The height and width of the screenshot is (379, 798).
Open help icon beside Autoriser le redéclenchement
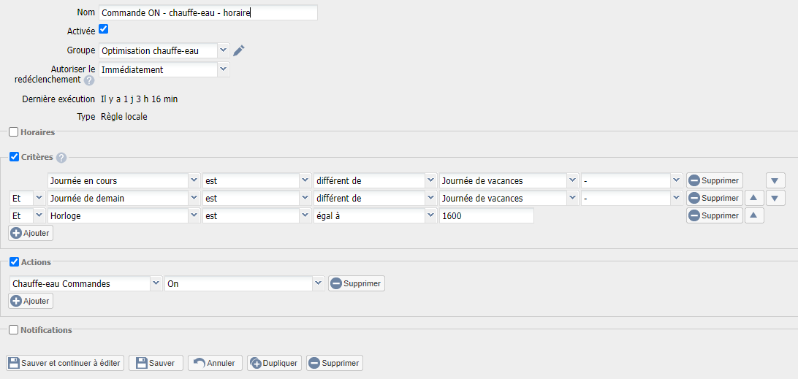[89, 80]
